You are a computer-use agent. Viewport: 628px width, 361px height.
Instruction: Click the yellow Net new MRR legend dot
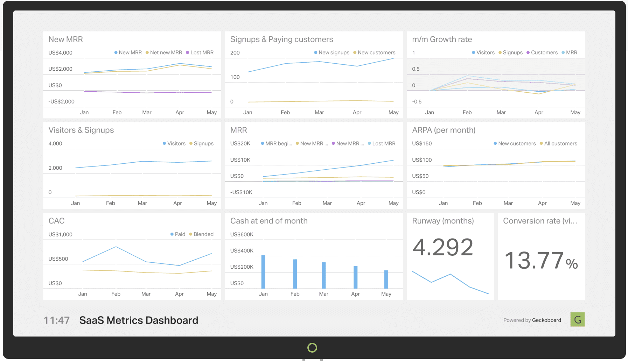pos(146,52)
